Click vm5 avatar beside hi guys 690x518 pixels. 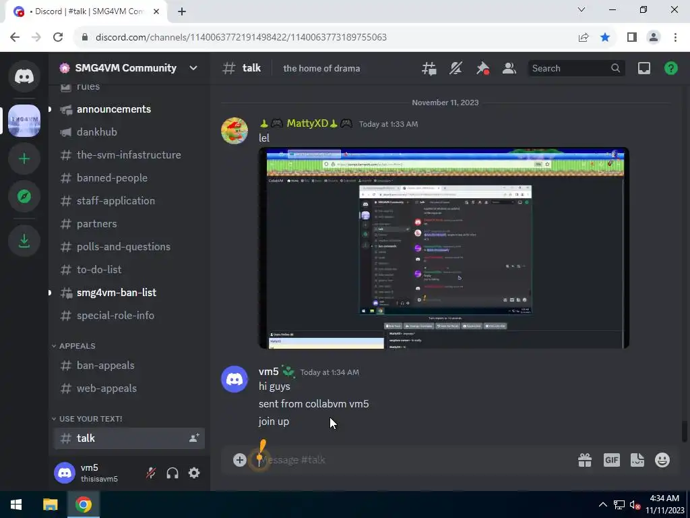pos(234,379)
